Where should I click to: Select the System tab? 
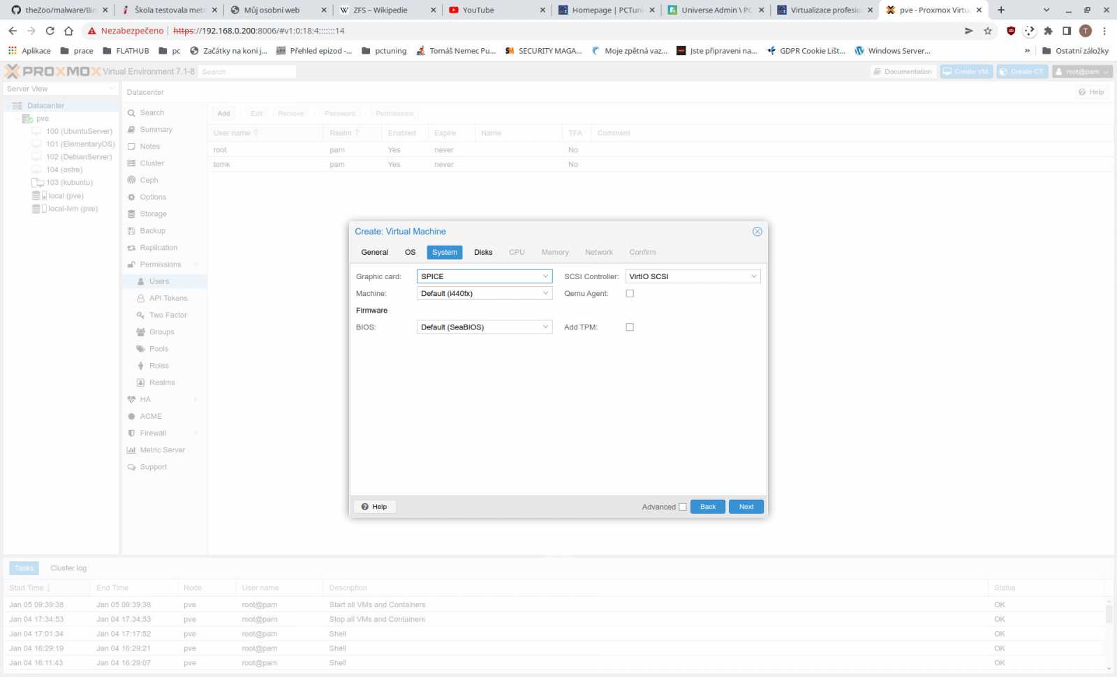coord(445,252)
